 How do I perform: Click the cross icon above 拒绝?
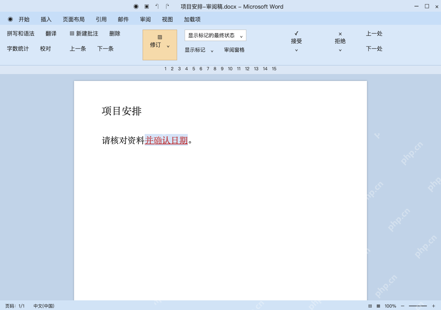click(340, 34)
